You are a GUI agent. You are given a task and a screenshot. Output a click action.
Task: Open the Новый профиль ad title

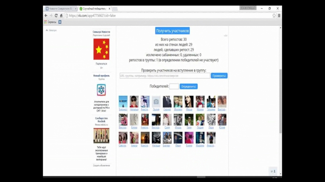[101, 76]
